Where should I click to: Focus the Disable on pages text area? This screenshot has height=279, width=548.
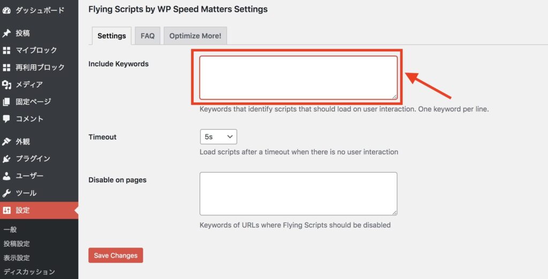click(x=298, y=193)
